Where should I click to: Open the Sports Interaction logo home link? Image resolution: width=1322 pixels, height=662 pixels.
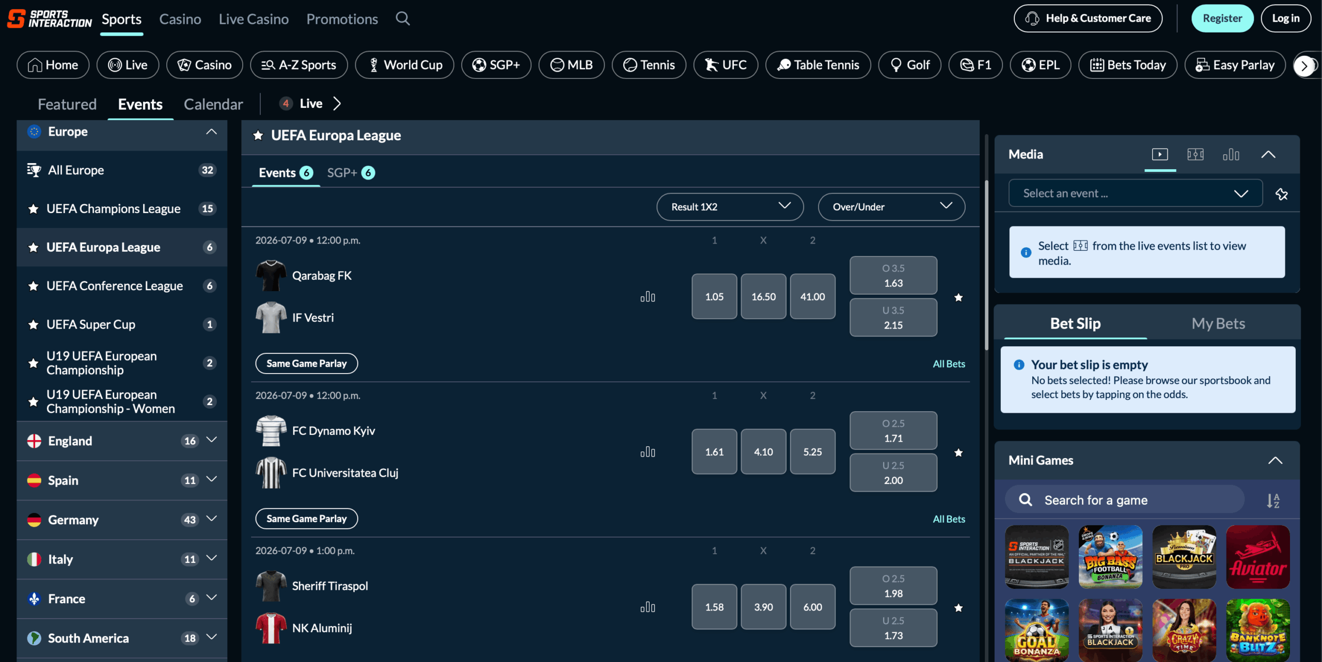50,19
